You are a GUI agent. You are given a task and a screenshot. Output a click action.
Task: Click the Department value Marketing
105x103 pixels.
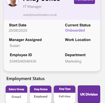click(x=73, y=61)
